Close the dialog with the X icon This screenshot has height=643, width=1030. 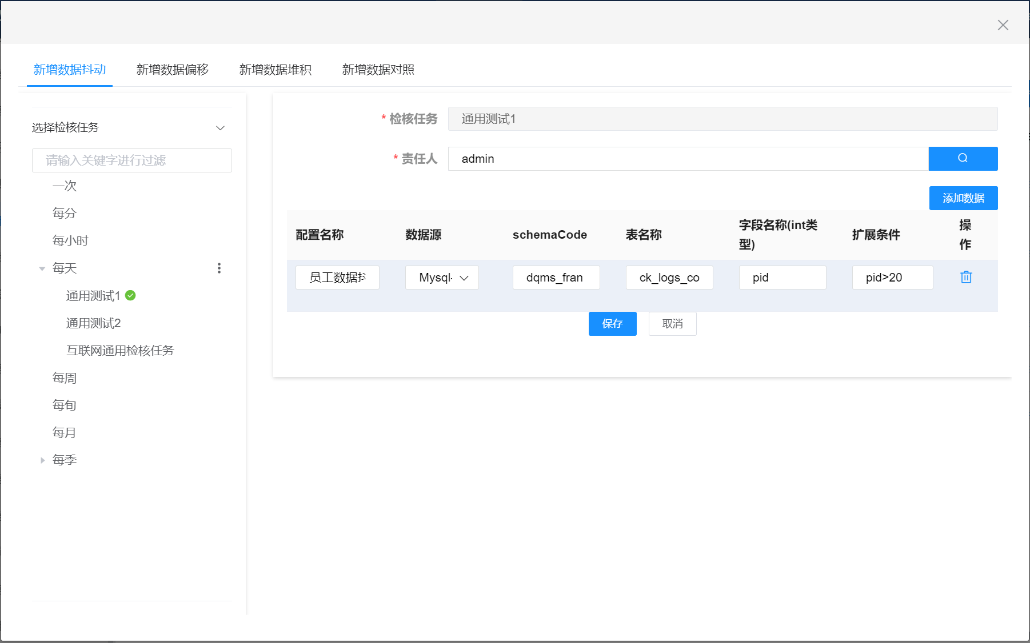click(x=1003, y=25)
